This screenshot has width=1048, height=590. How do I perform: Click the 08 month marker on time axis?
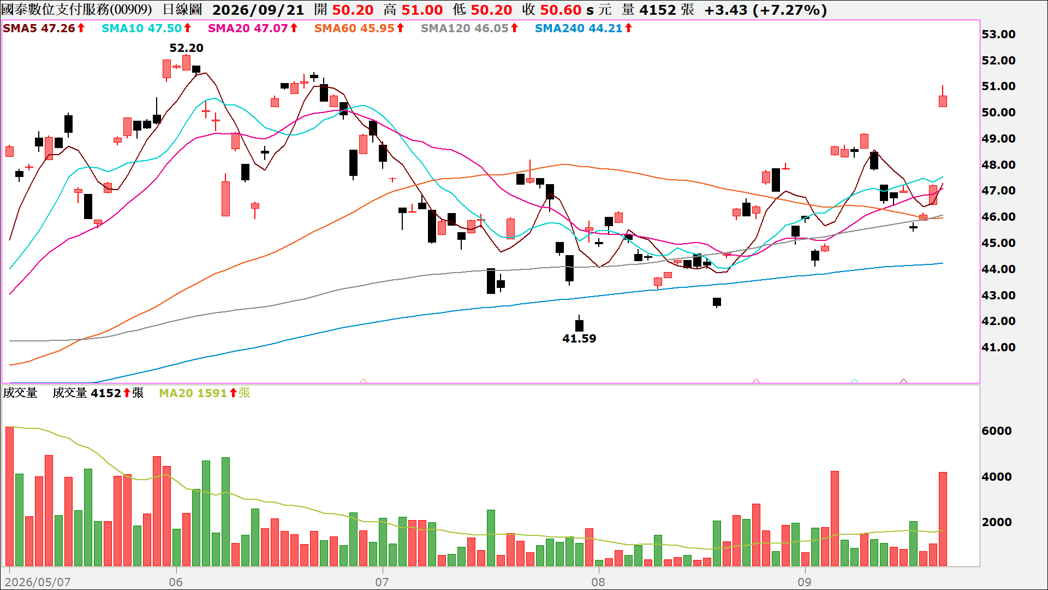[x=598, y=582]
